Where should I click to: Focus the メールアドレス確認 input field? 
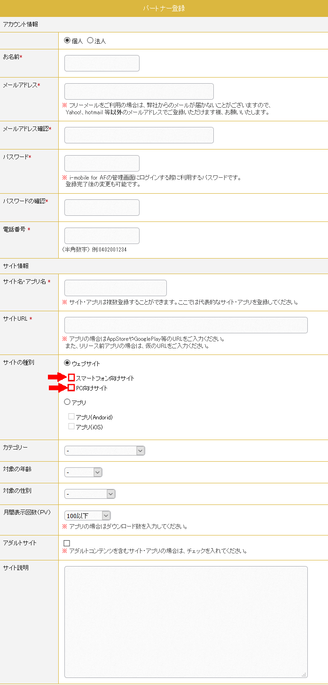(139, 135)
